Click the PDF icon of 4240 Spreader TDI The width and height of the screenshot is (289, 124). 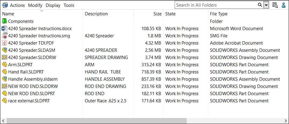[x=5, y=43]
